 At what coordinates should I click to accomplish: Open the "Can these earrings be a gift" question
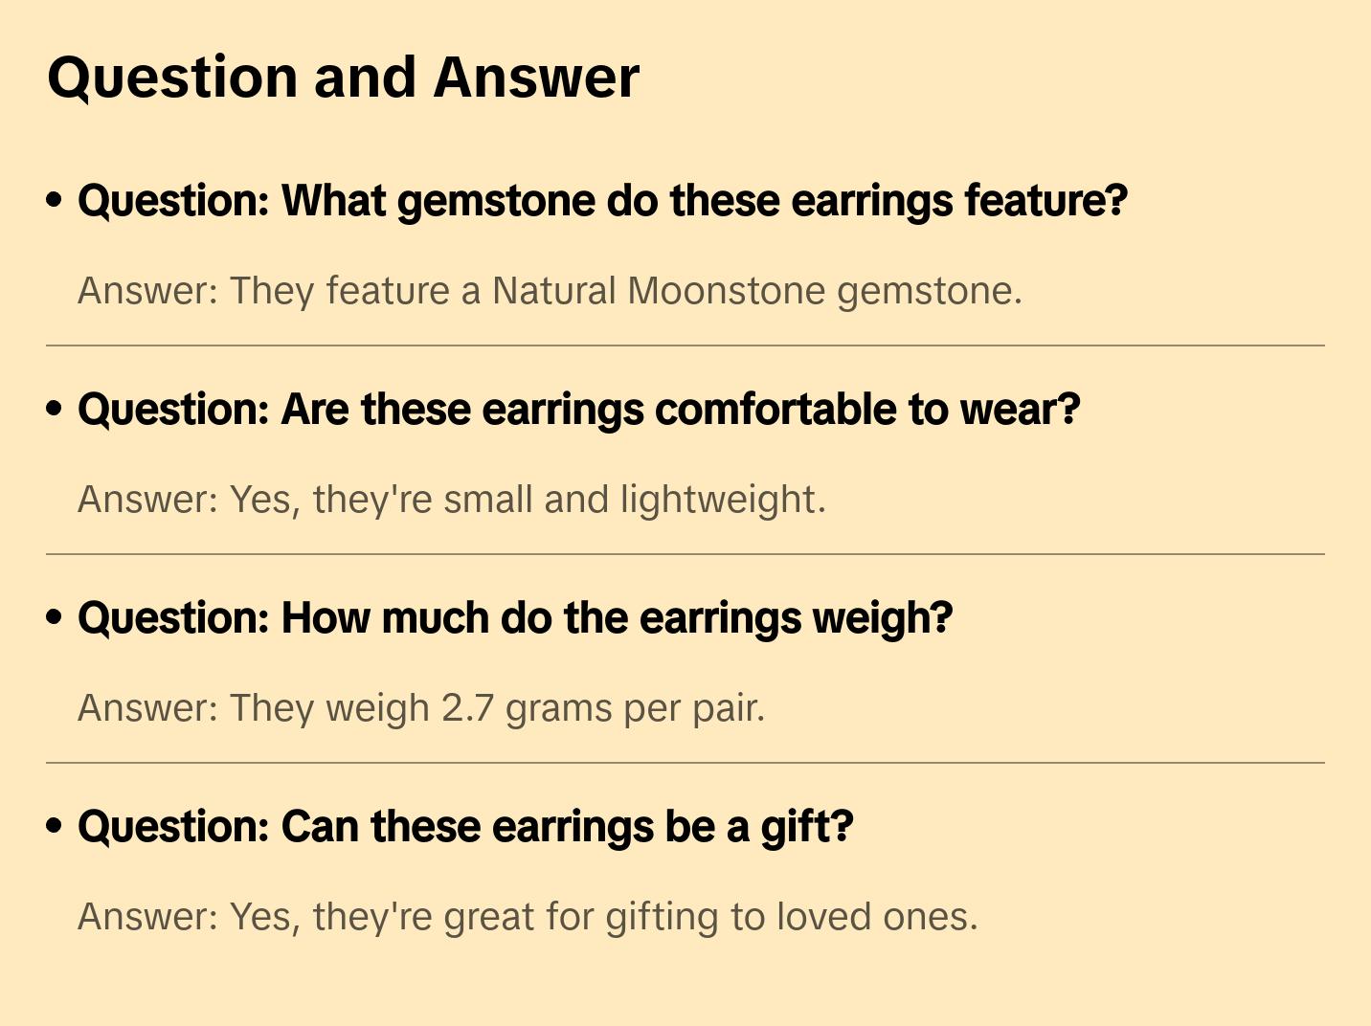pyautogui.click(x=465, y=827)
